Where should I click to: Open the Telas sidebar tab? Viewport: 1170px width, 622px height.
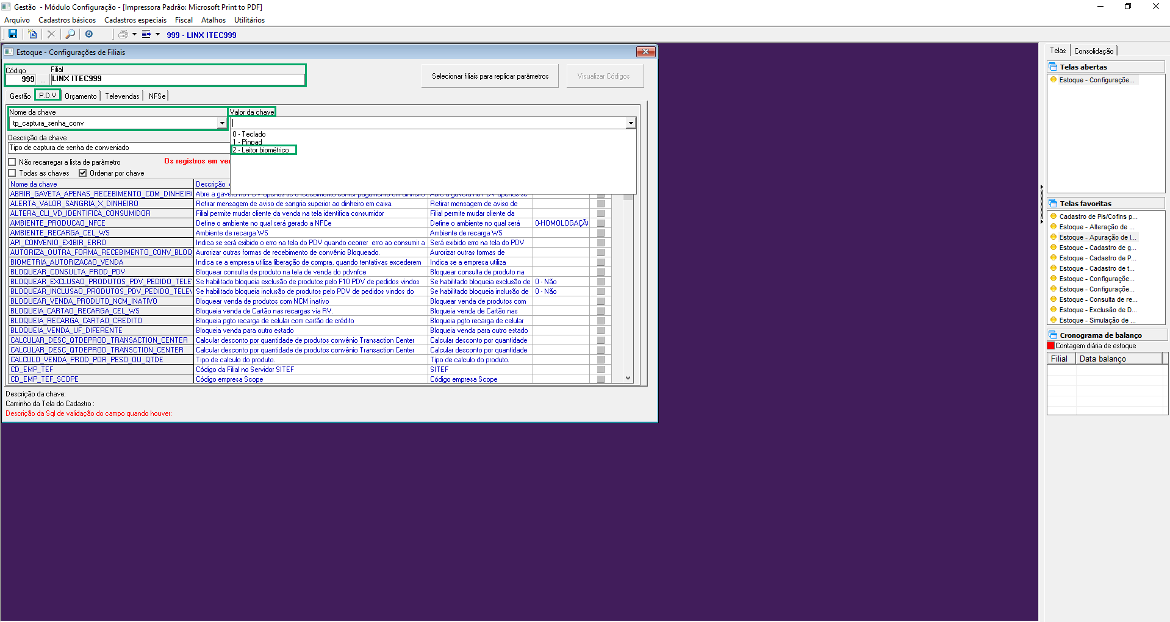[1058, 51]
